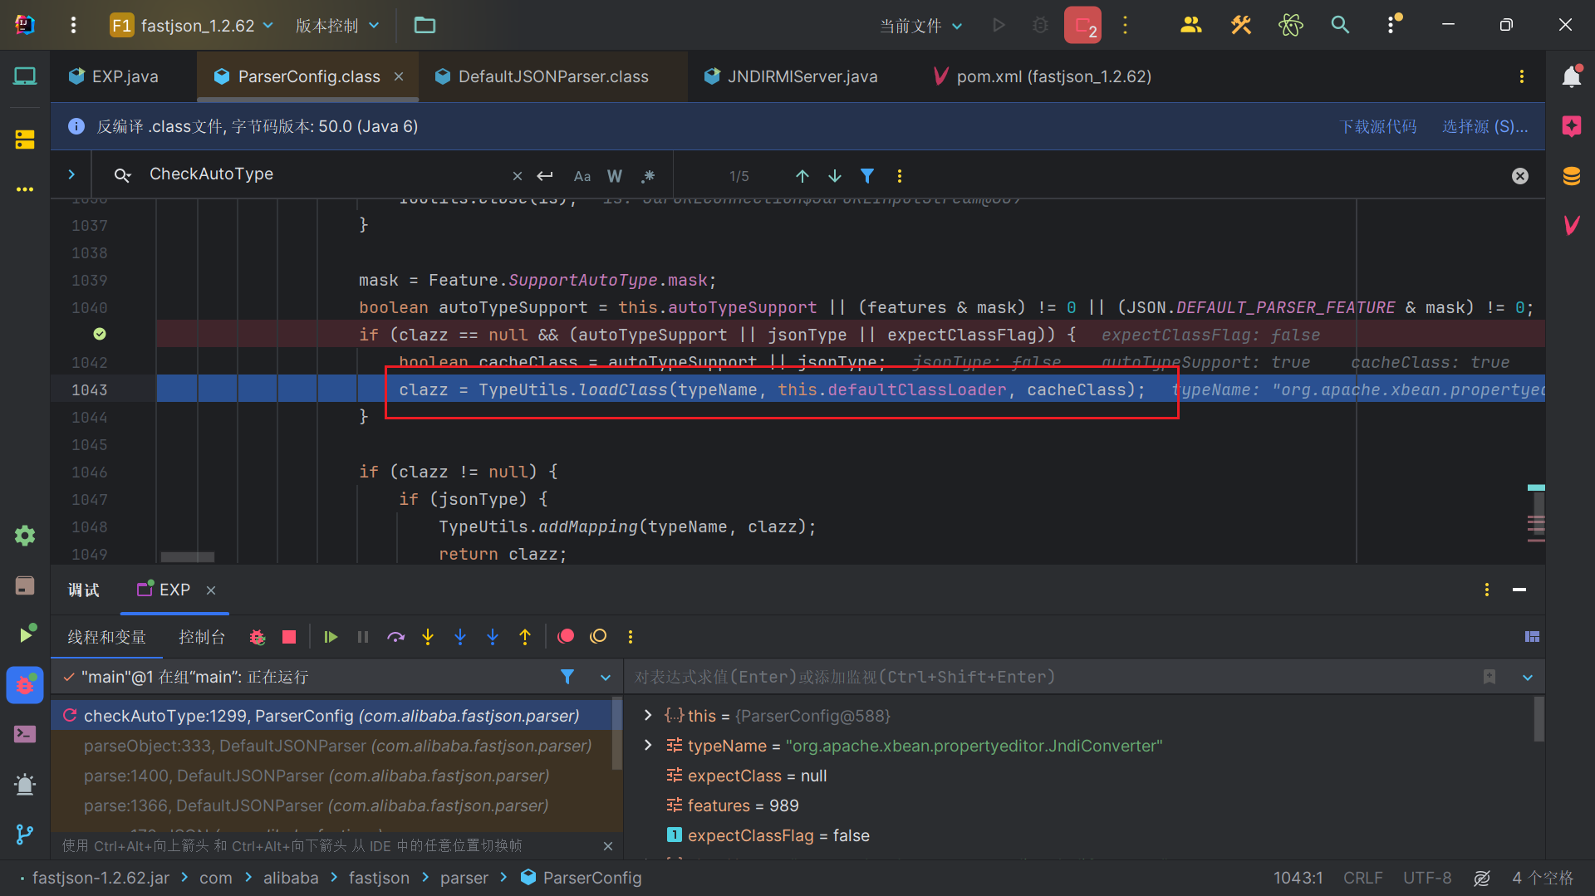1595x896 pixels.
Task: Click the Debug current file bug icon
Action: 1040,25
